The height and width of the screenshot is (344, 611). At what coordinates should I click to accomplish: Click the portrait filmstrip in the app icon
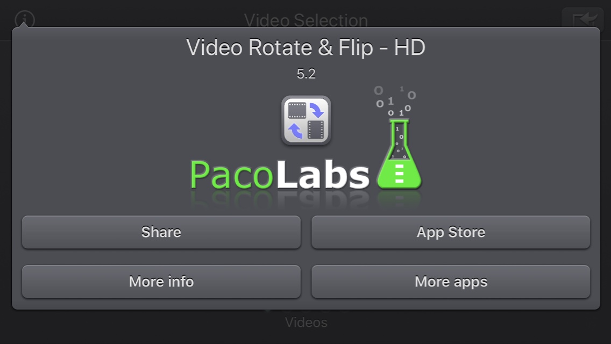(x=316, y=130)
